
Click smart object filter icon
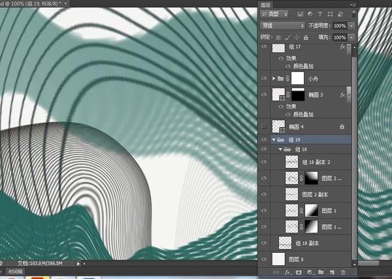tap(340, 14)
